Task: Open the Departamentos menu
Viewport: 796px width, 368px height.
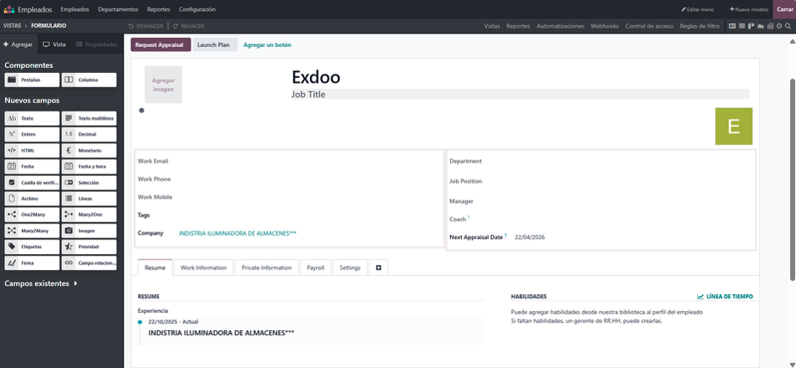Action: (x=118, y=9)
